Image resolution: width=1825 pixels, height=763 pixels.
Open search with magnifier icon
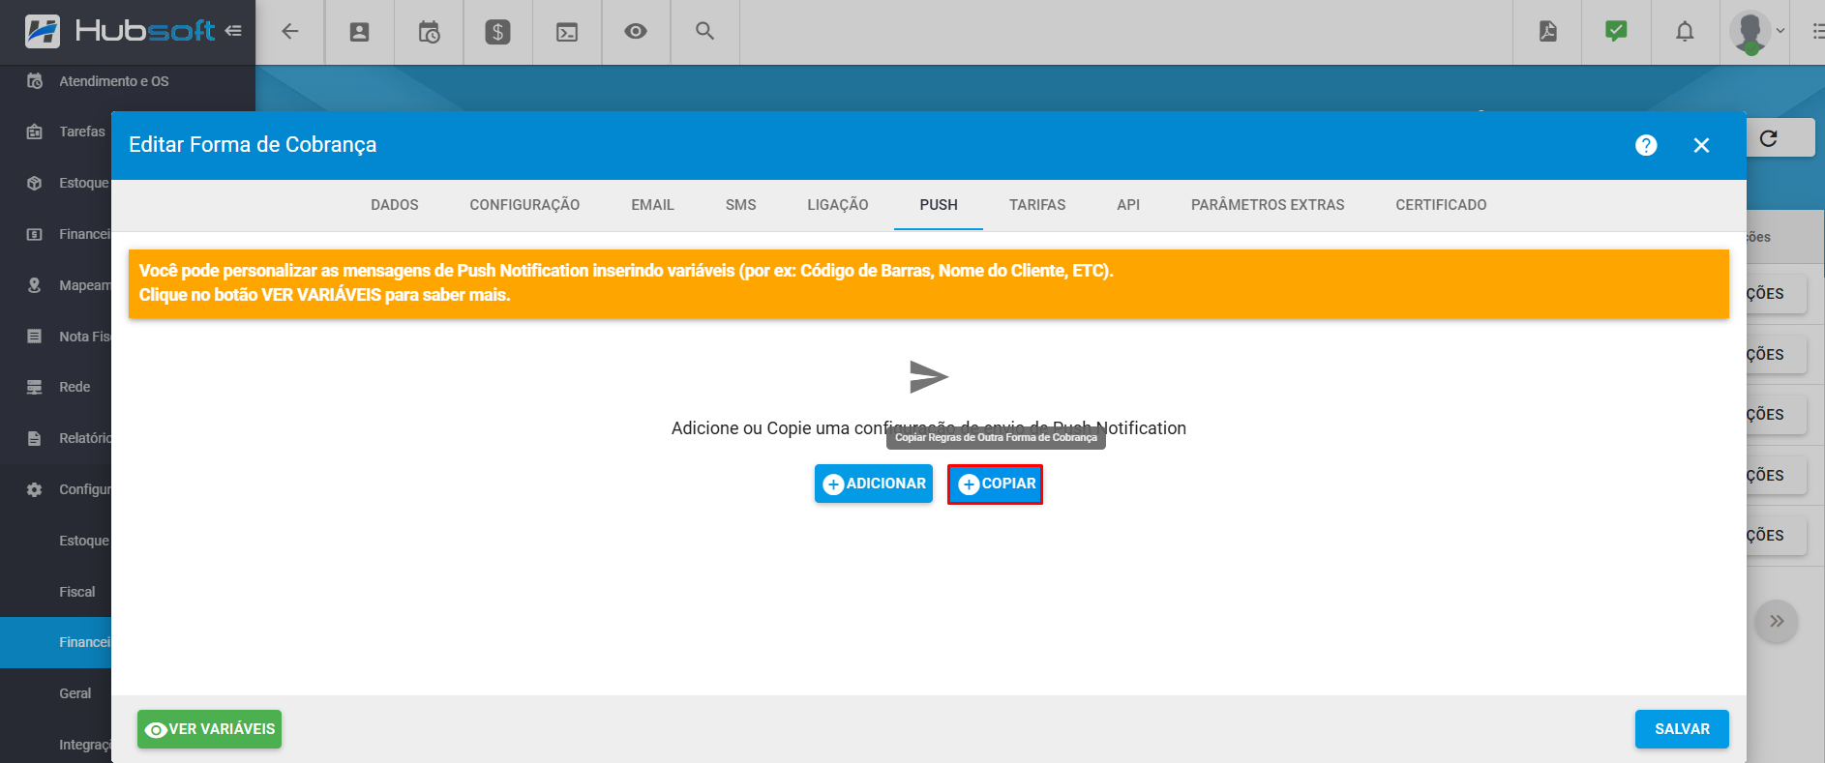(704, 31)
